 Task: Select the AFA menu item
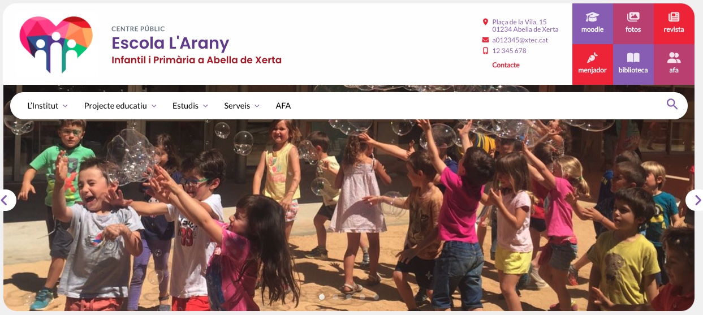point(283,106)
